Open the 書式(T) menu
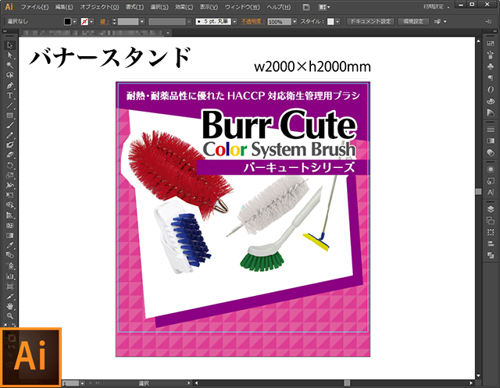The height and width of the screenshot is (388, 500). point(134,7)
